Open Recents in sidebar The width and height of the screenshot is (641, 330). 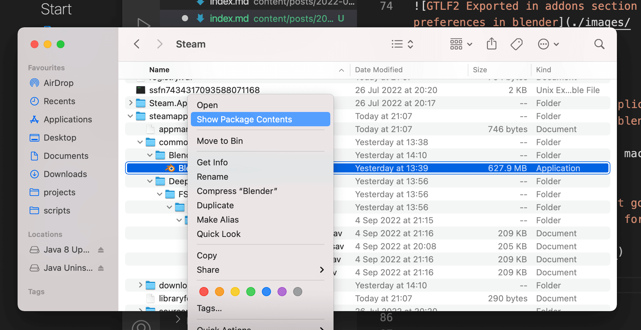pos(52,101)
